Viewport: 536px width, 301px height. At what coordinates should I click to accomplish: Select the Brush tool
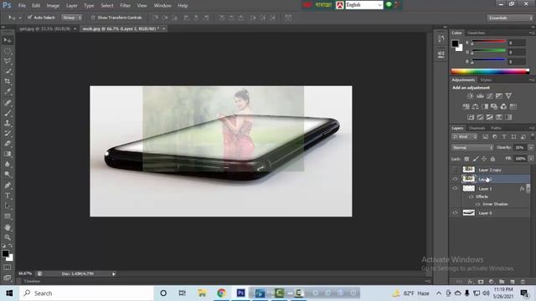point(8,113)
